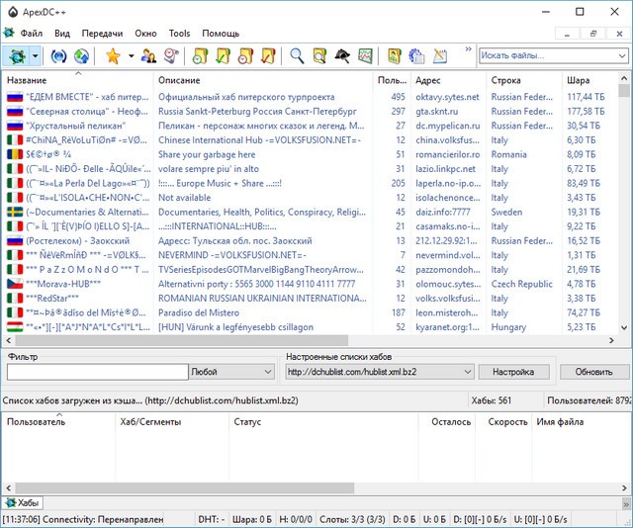Screen dimensions: 633x528
Task: Switch to the 'Хабы' tab at bottom
Action: 24,503
